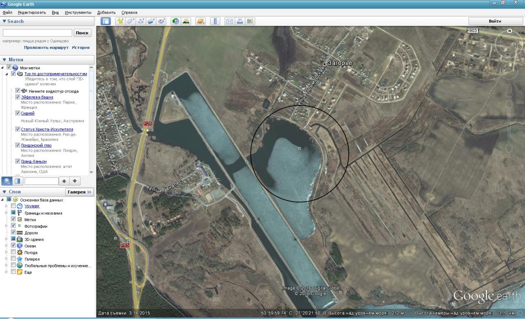Uncheck the Дороги layer checkbox
Image resolution: width=525 pixels, height=319 pixels.
14,233
